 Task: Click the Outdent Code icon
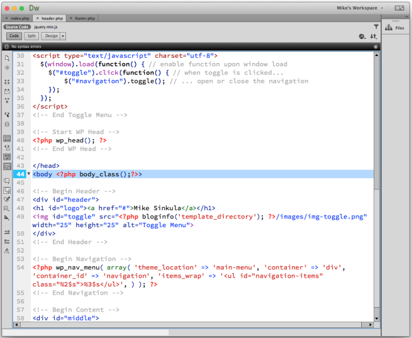tap(7, 241)
